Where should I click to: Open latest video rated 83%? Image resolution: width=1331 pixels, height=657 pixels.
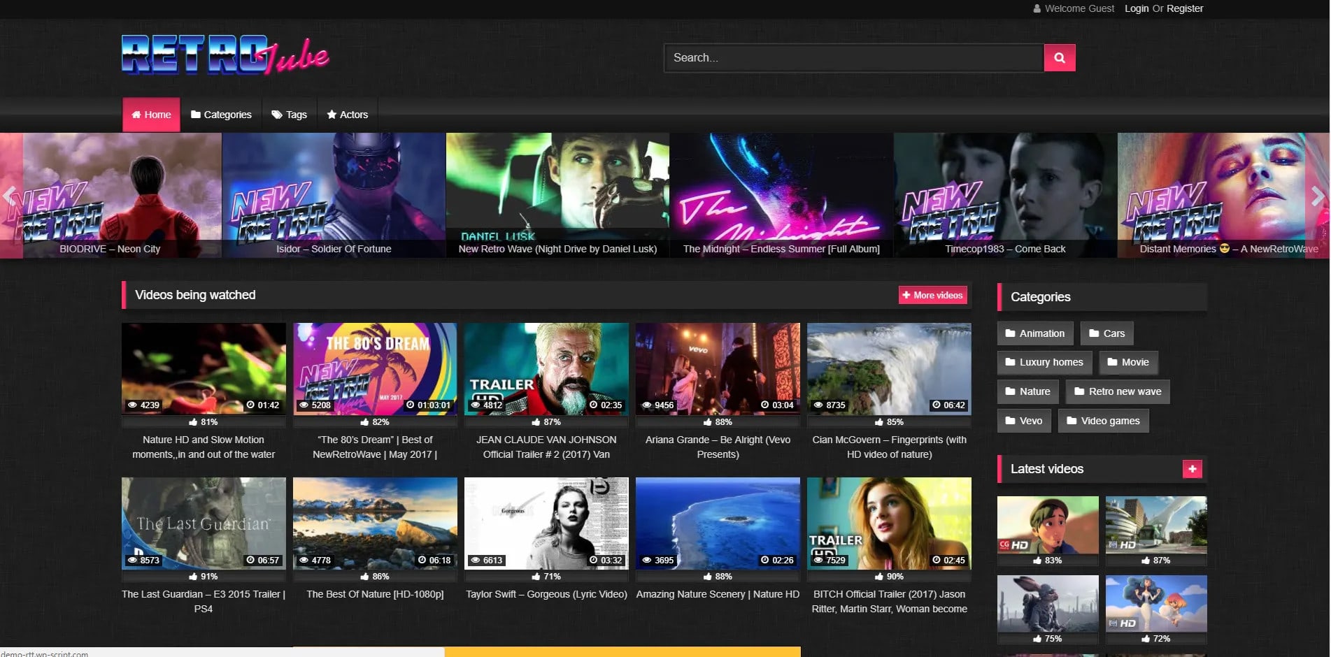pos(1048,525)
